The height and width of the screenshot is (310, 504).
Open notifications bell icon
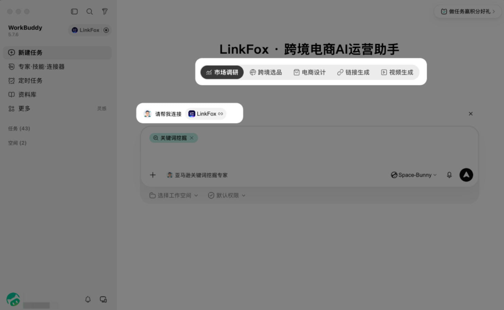click(x=88, y=299)
